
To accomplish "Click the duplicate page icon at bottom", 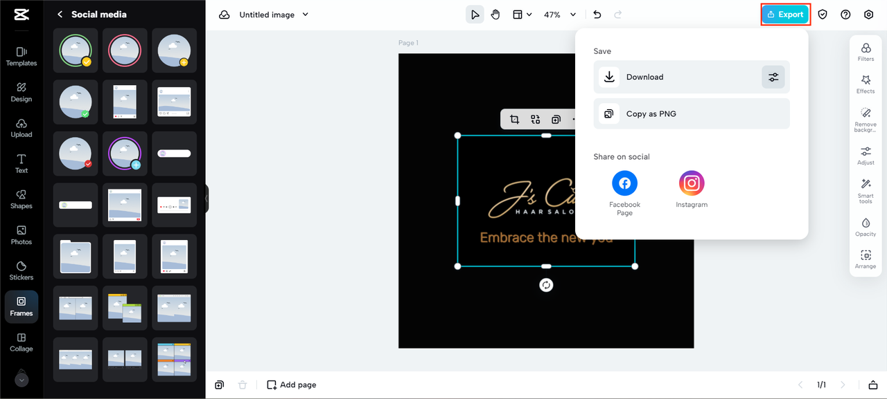I will click(x=219, y=384).
